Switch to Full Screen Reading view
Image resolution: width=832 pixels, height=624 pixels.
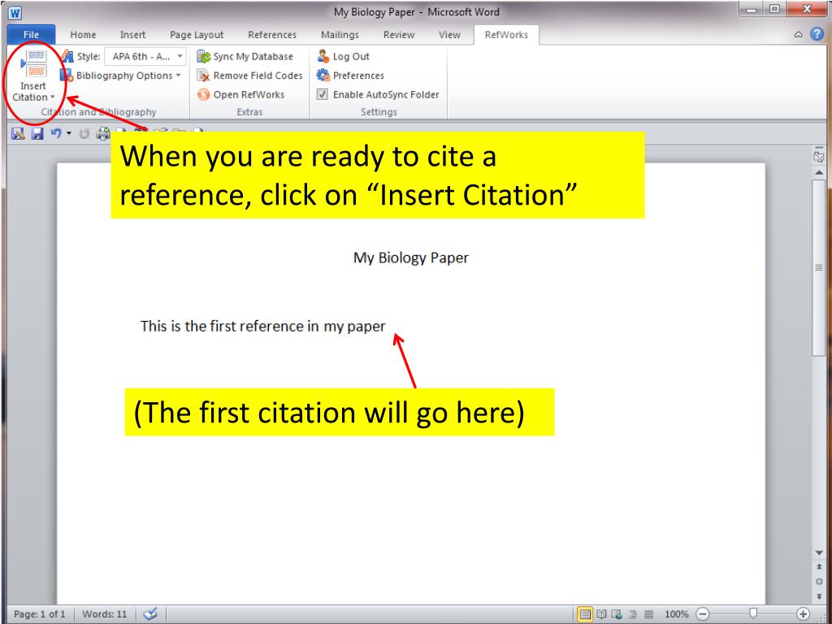coord(601,614)
